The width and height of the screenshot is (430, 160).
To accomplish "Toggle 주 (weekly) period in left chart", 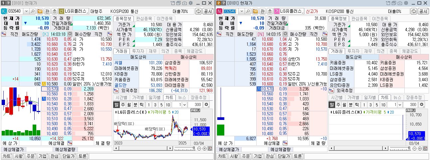I will coord(123,105).
